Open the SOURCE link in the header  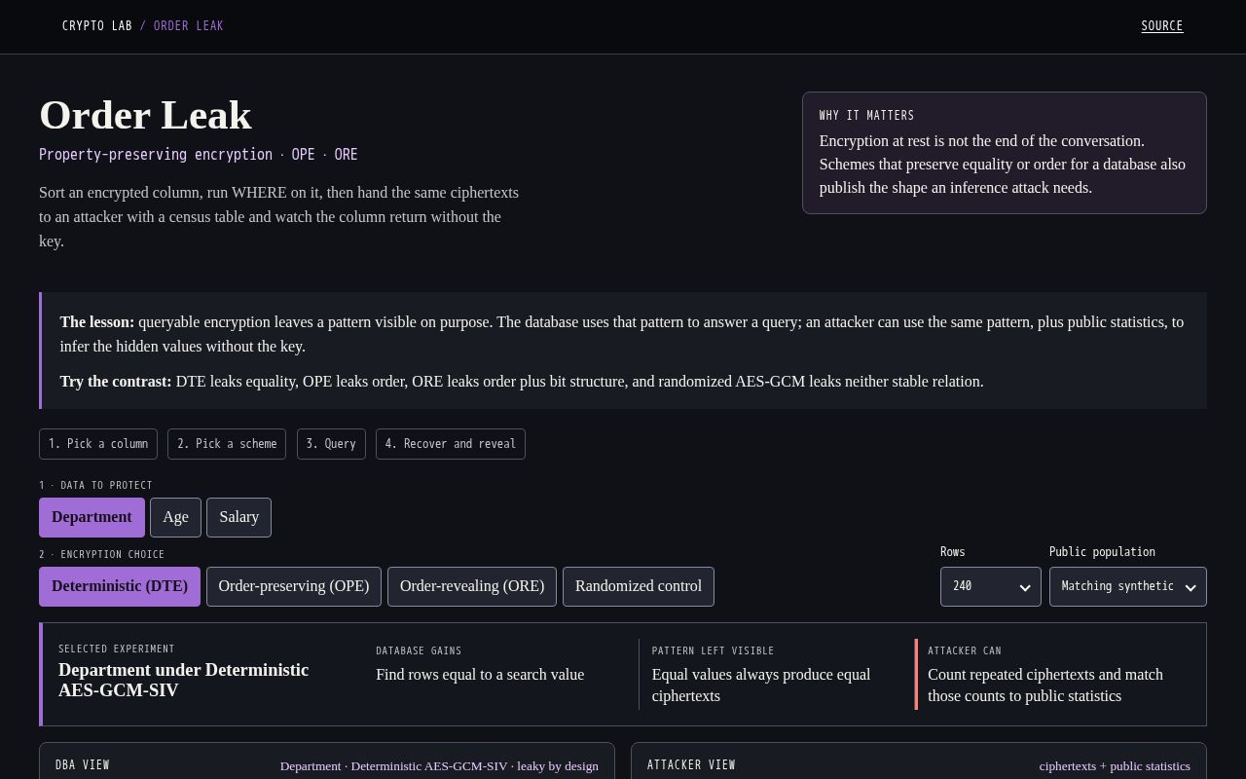[x=1162, y=26]
